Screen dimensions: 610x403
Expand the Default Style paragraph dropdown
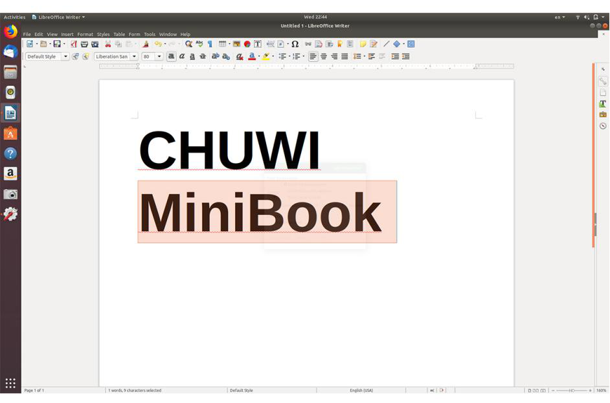(x=65, y=56)
